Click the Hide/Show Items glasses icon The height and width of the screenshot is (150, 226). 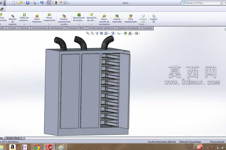point(119,34)
